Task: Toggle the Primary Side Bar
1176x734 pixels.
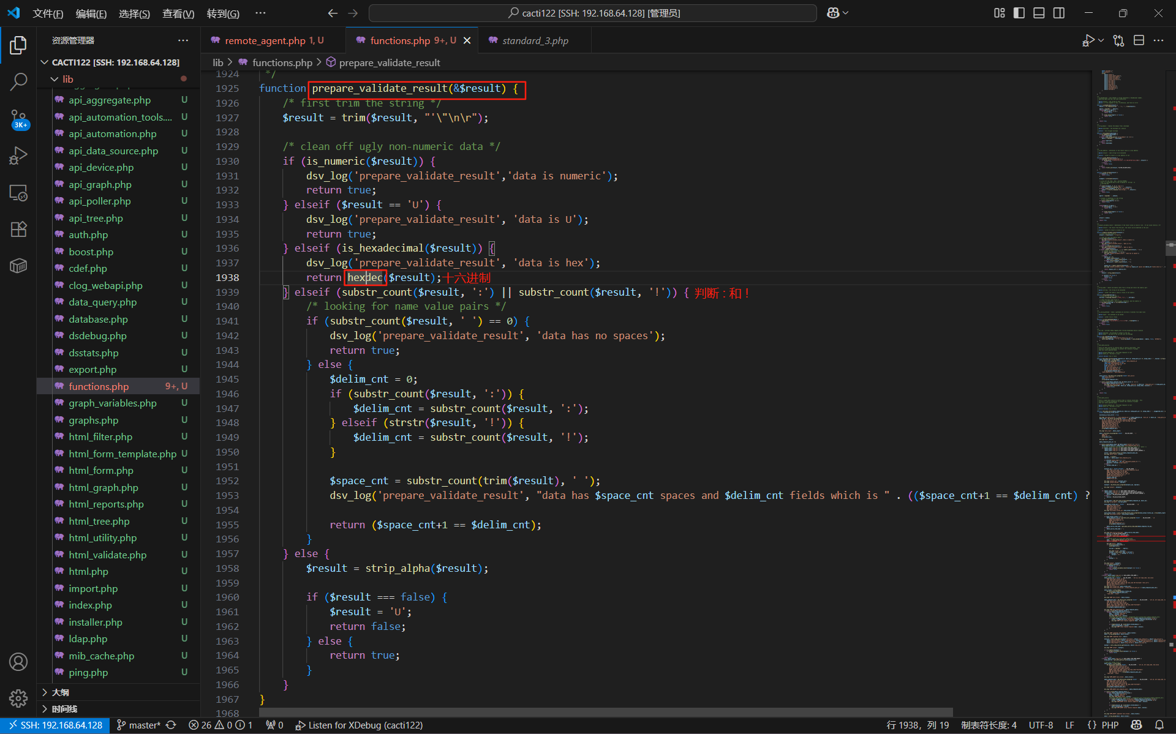Action: (1019, 13)
